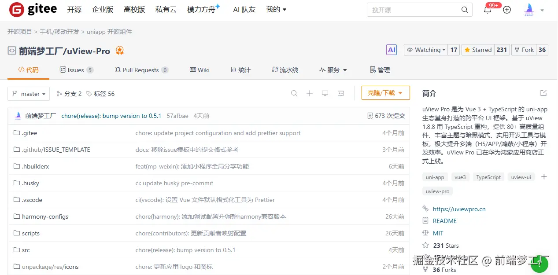Viewport: 558px width, 275px height.
Task: Click 模力方舟 in the top navigation
Action: pos(201,10)
